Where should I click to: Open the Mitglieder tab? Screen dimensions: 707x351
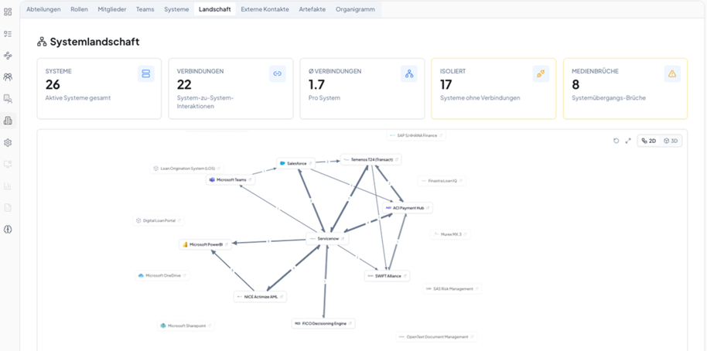point(112,9)
